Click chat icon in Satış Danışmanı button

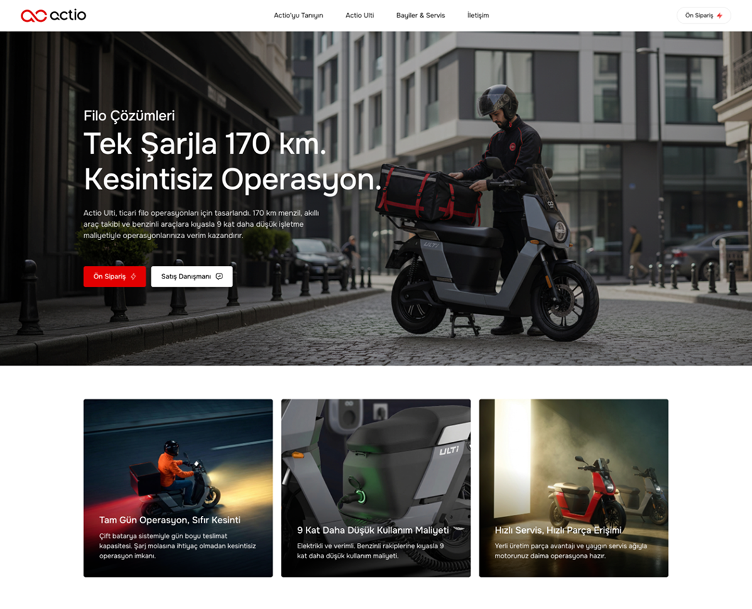coord(219,277)
